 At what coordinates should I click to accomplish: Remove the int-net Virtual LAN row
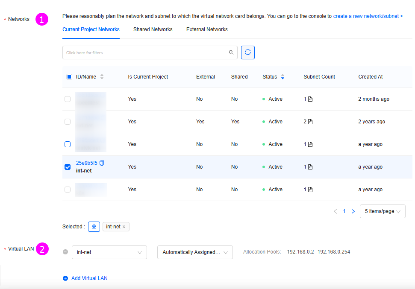[65, 252]
